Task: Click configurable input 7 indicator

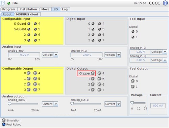Action: (x=35, y=40)
